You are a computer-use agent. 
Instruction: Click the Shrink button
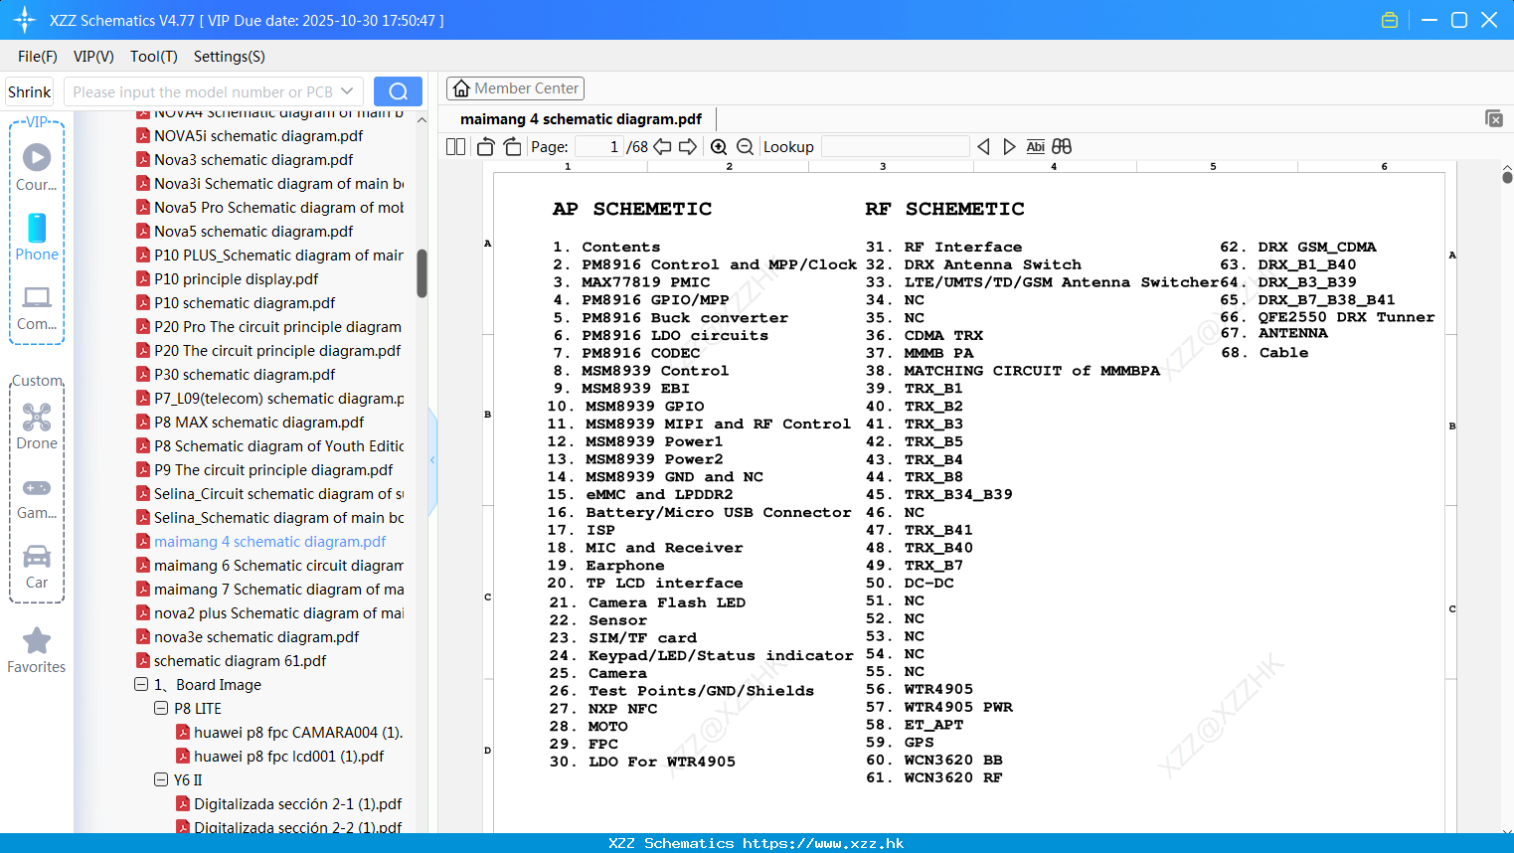[29, 91]
